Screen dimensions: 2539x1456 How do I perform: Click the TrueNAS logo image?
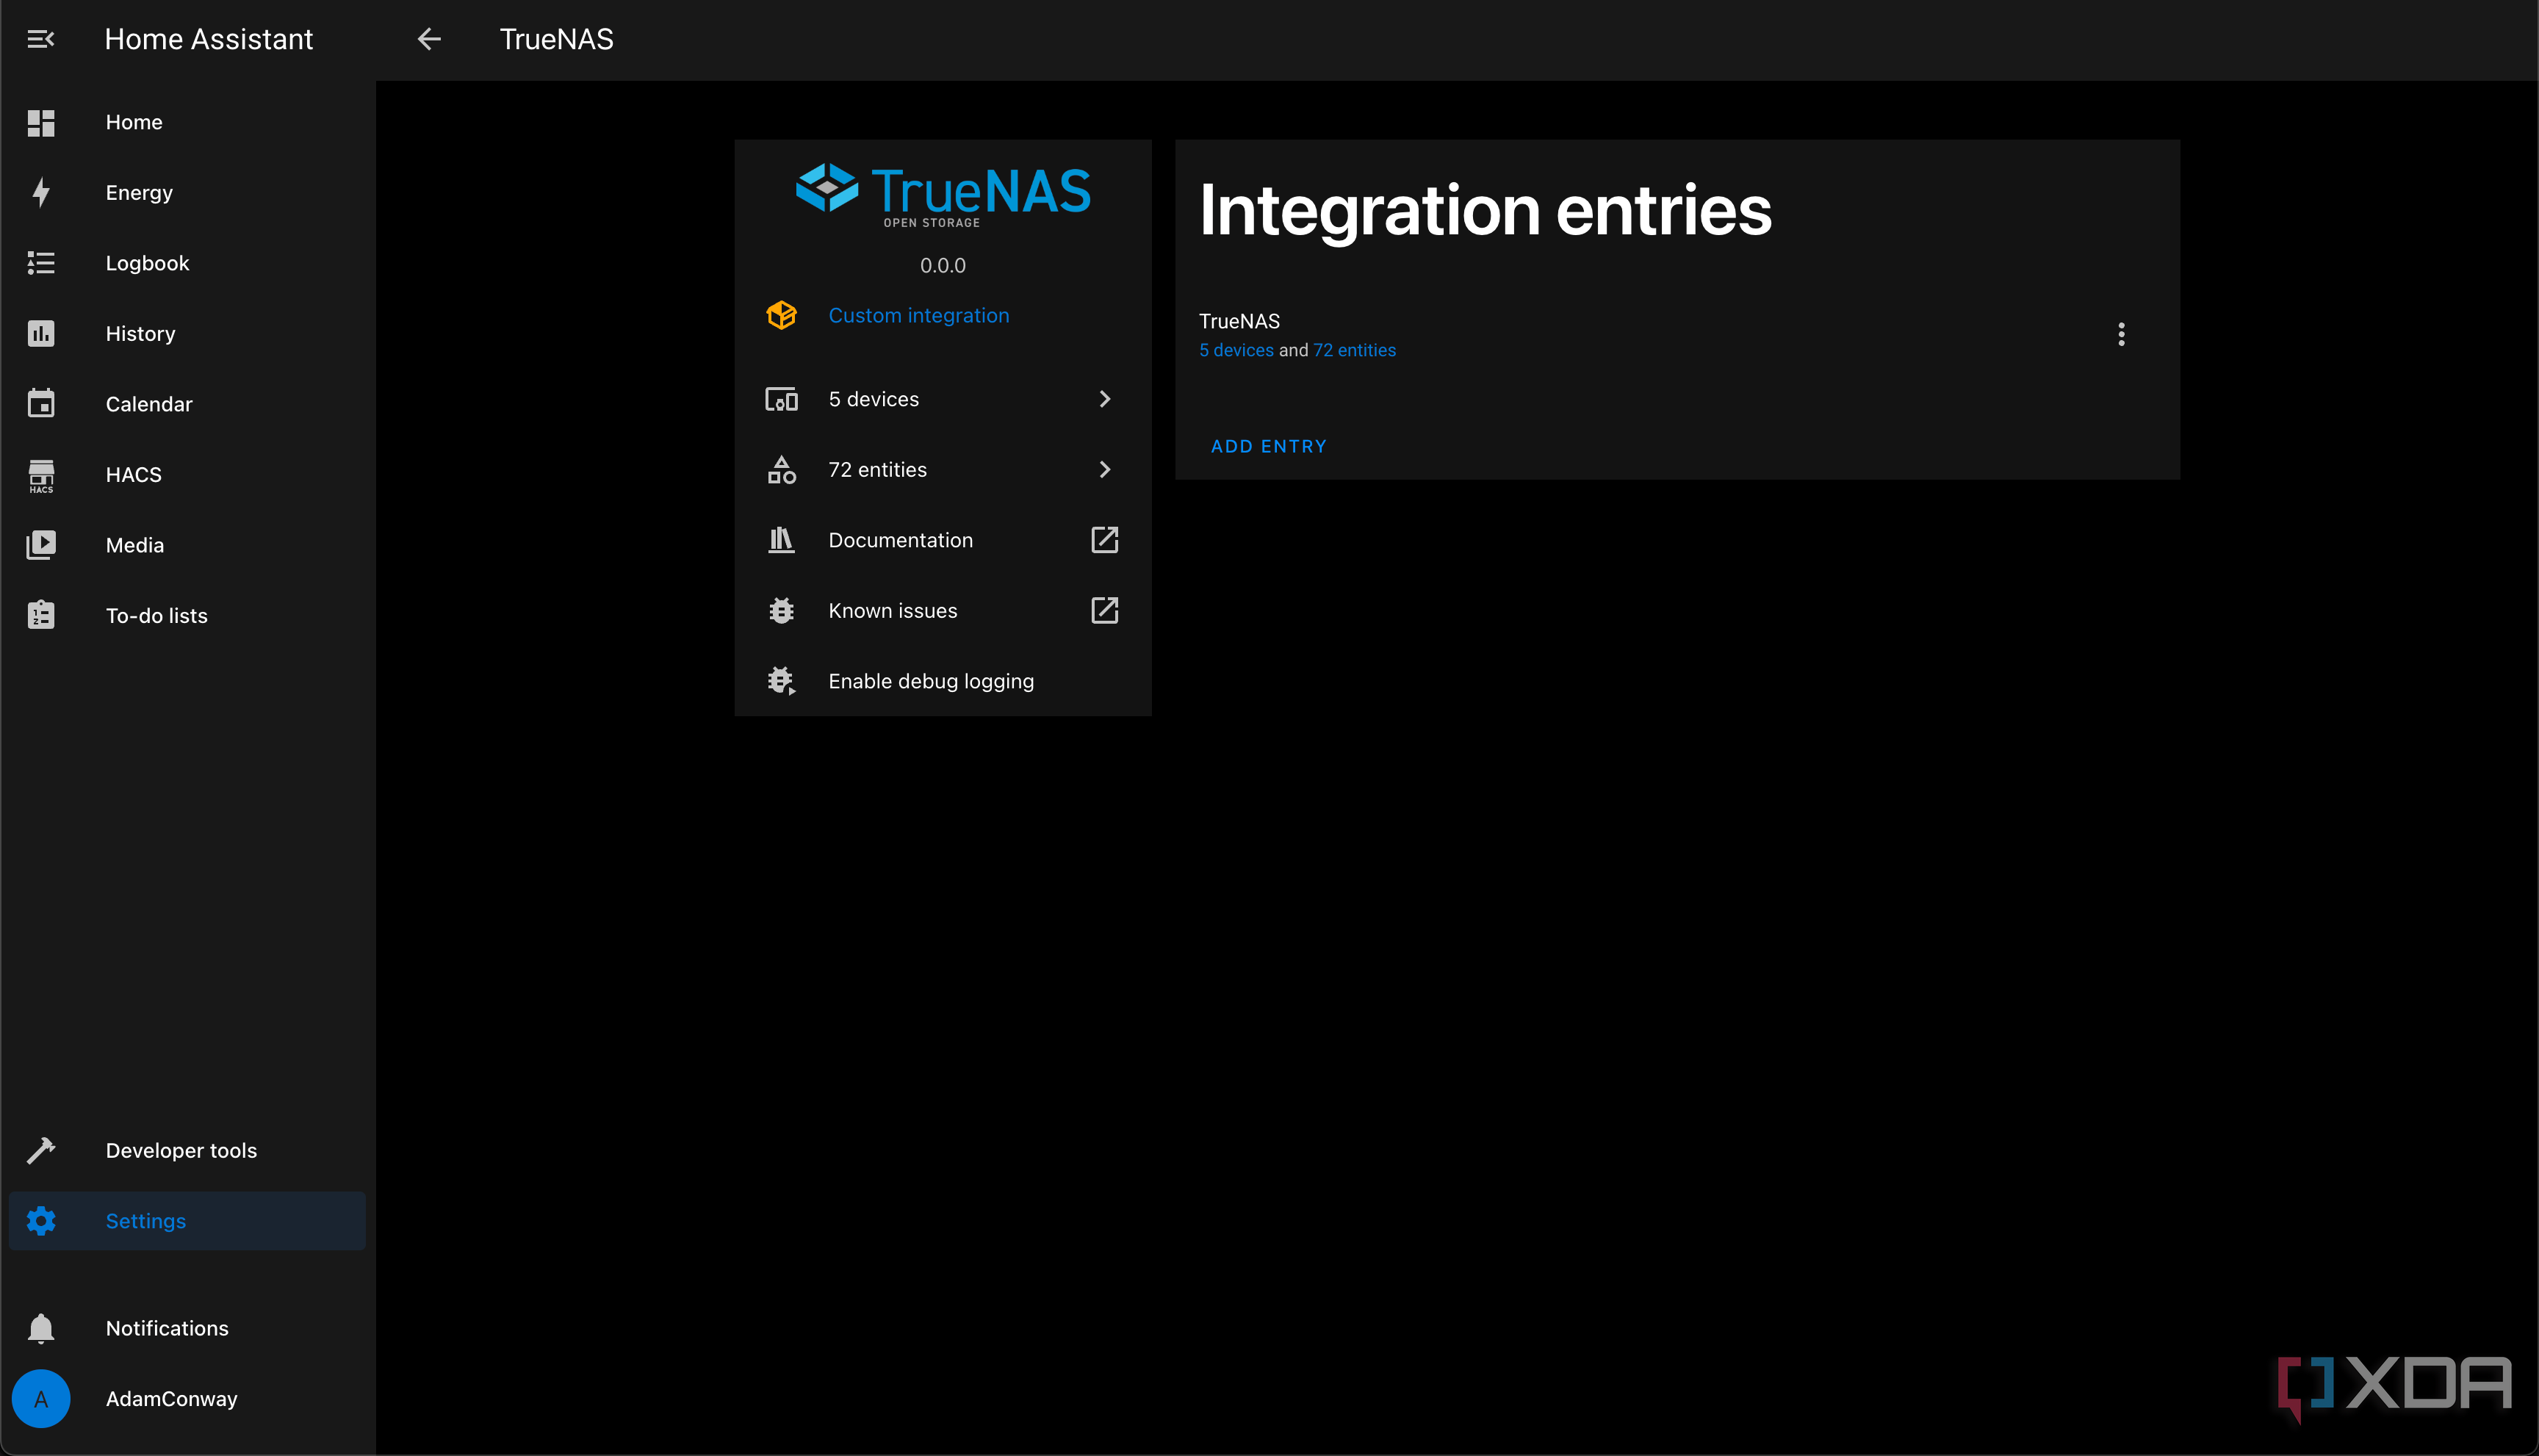click(942, 195)
